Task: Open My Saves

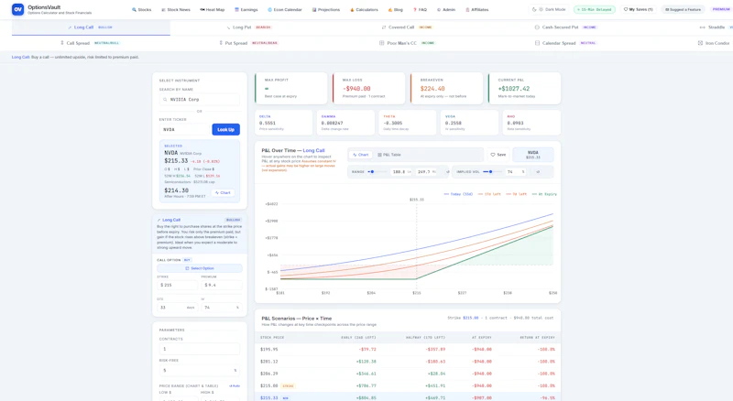Action: (638, 9)
